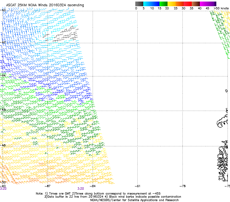Screen dimensions: 230x202
Task: Click the "-81" longitude axis label
Action: pos(137,186)
